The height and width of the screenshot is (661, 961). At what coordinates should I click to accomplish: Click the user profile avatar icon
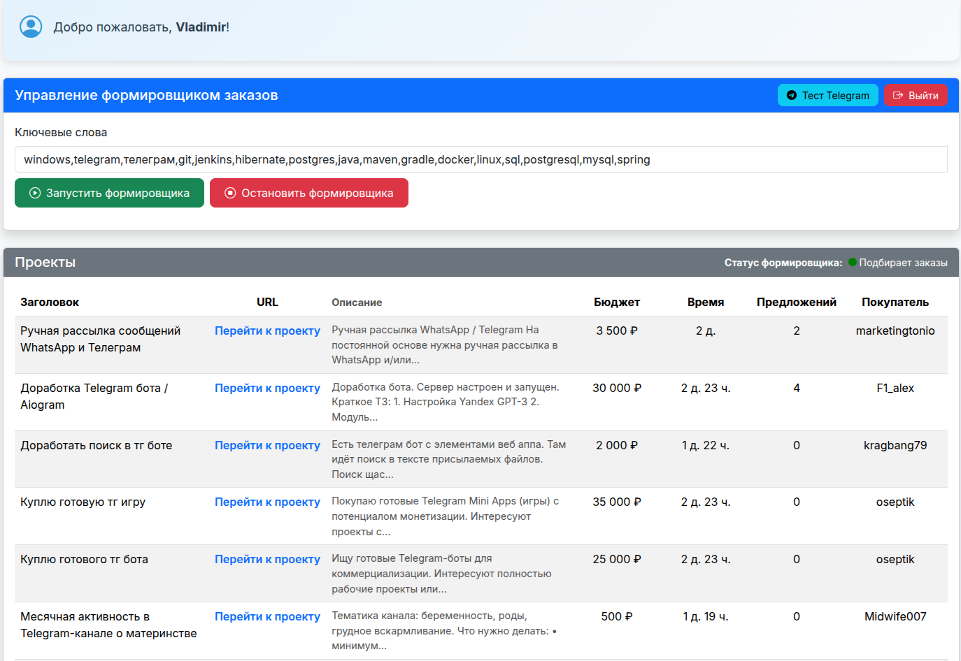[31, 27]
